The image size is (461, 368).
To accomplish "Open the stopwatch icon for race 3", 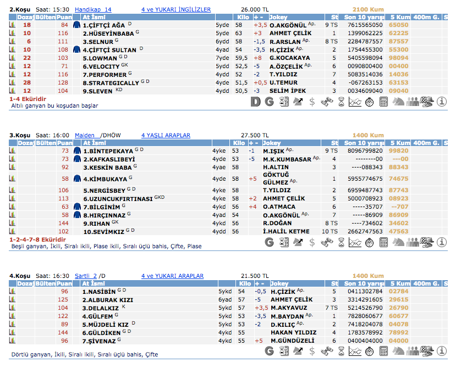I will click(x=370, y=242).
